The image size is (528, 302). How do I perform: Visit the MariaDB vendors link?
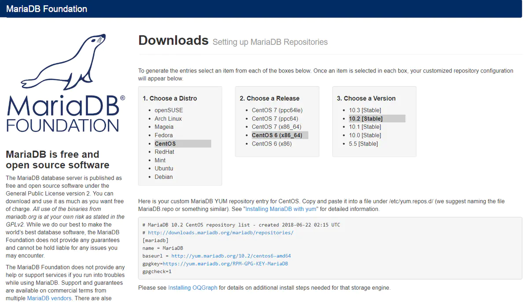coord(50,298)
